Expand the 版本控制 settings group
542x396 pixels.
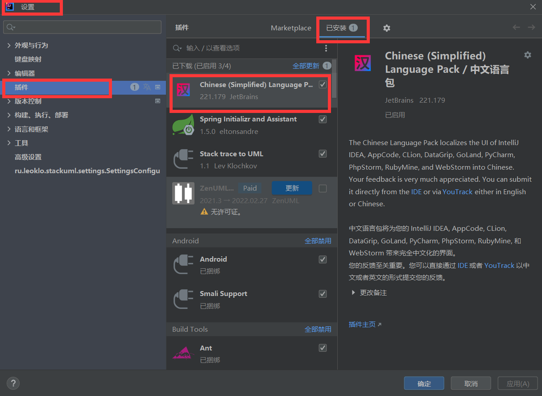pyautogui.click(x=9, y=101)
